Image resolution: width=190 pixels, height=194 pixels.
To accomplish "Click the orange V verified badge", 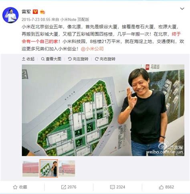I will point(35,12).
